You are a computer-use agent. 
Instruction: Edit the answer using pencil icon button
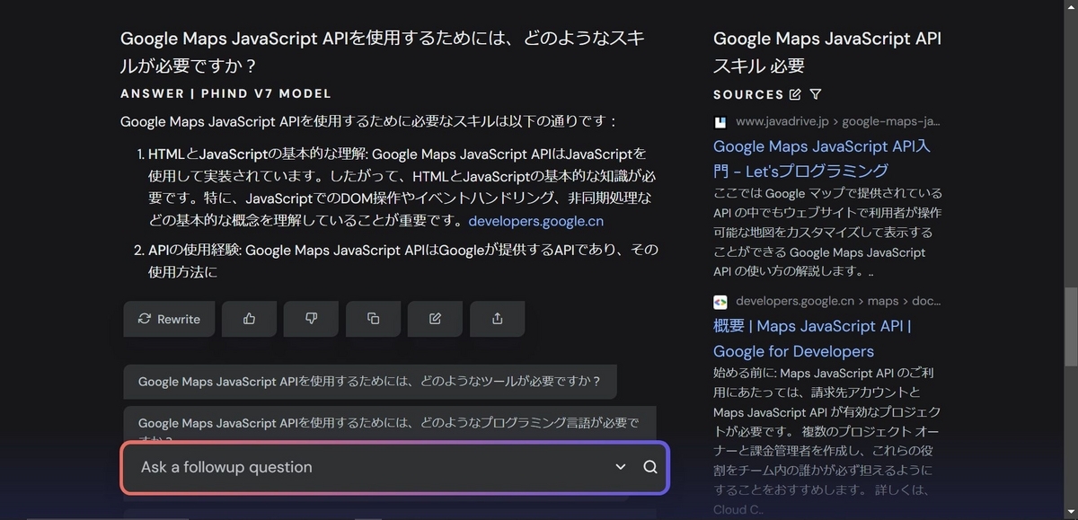pos(435,319)
